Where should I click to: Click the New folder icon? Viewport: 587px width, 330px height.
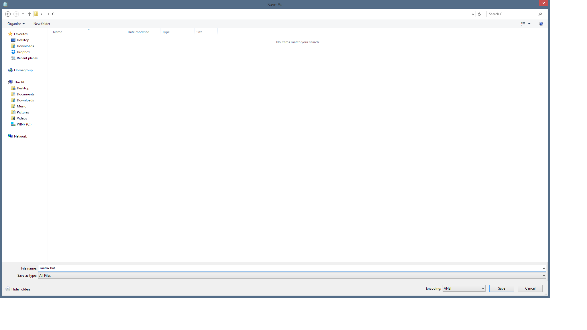pos(42,23)
